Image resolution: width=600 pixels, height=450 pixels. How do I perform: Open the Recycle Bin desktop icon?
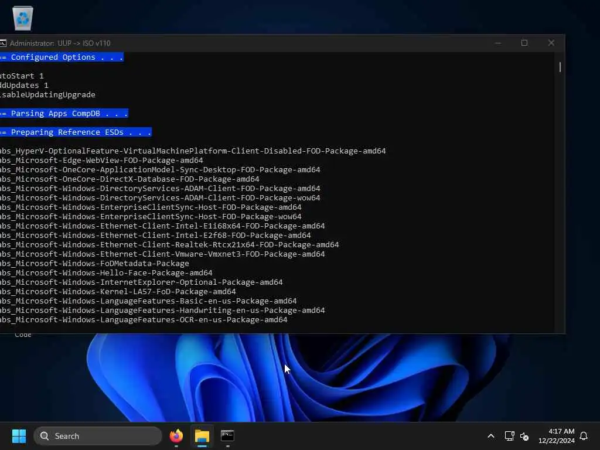(23, 18)
